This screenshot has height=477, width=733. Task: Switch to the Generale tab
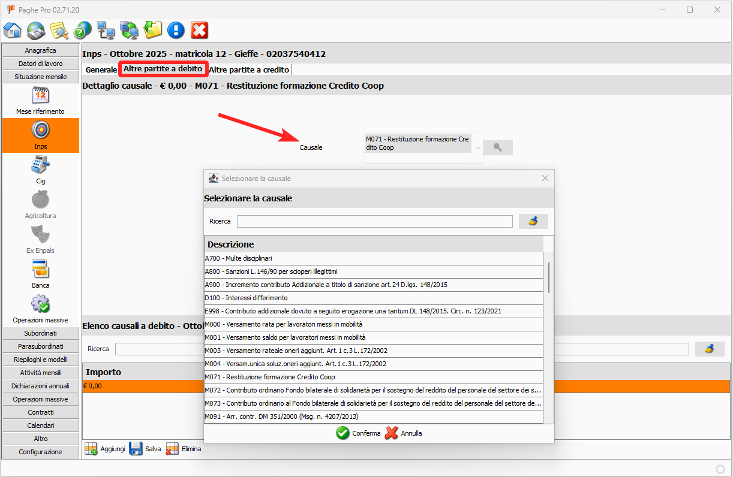[101, 70]
